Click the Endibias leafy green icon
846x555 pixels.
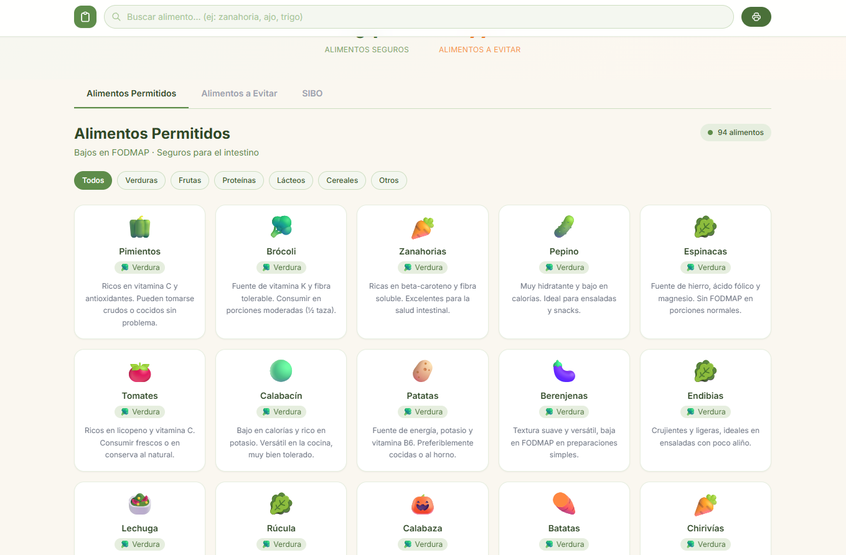click(705, 371)
